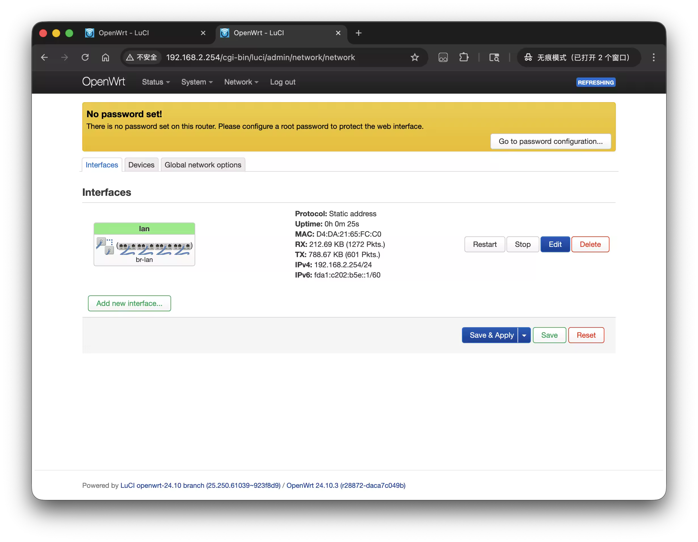698x542 pixels.
Task: Click the green Save button
Action: point(549,335)
